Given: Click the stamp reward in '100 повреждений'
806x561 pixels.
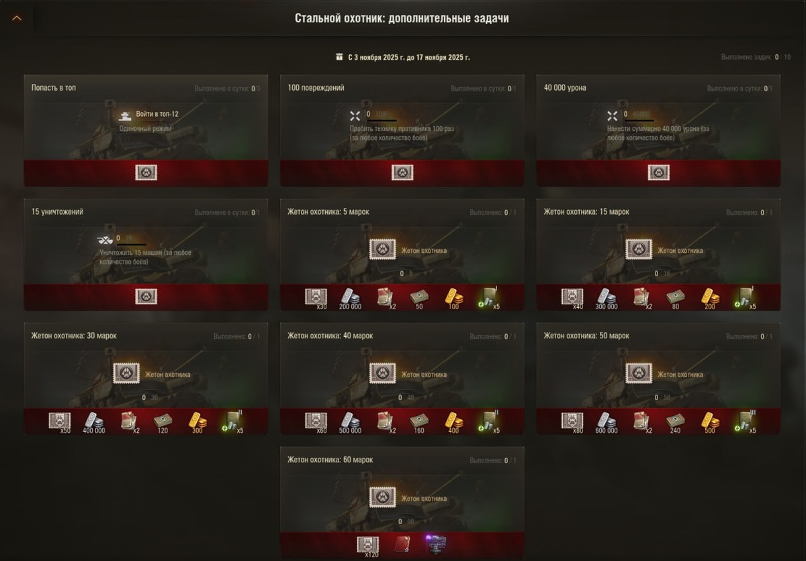Looking at the screenshot, I should point(402,172).
